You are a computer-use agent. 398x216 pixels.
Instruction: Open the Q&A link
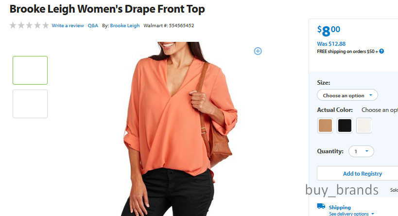(93, 26)
